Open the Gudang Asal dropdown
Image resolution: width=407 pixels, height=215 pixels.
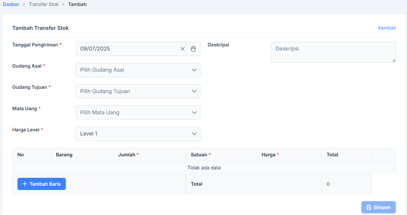coord(138,70)
